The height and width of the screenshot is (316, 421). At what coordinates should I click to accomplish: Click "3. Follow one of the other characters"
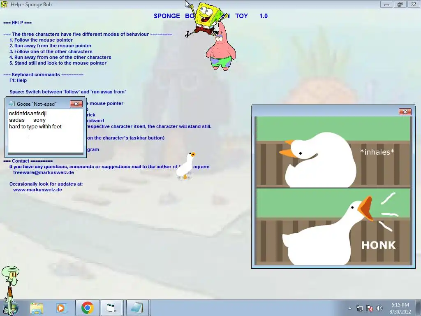click(x=51, y=51)
